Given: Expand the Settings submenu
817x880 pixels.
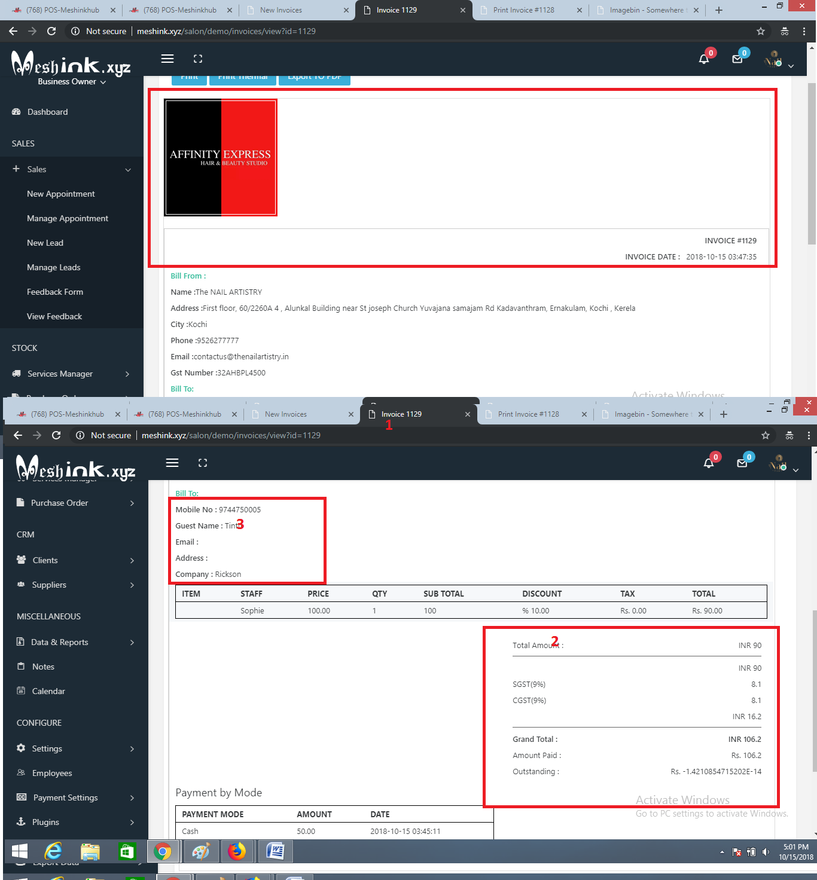Looking at the screenshot, I should coord(132,749).
